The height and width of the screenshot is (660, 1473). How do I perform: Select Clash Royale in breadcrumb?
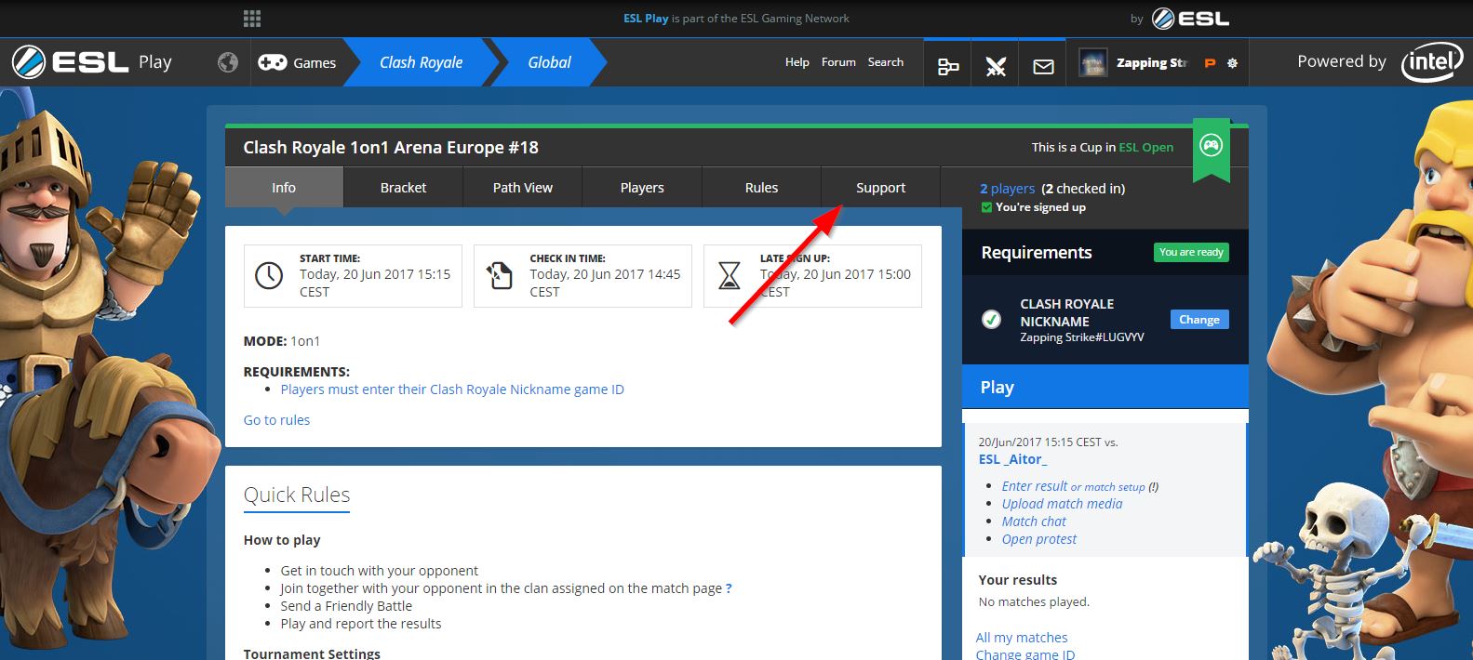tap(421, 62)
